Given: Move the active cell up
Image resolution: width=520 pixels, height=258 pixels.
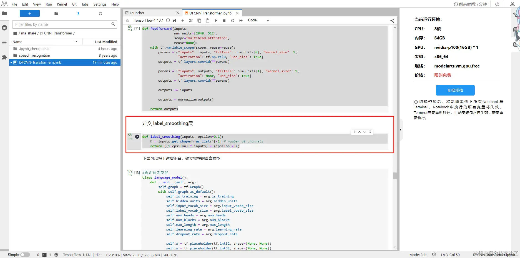Looking at the screenshot, I should 360,132.
